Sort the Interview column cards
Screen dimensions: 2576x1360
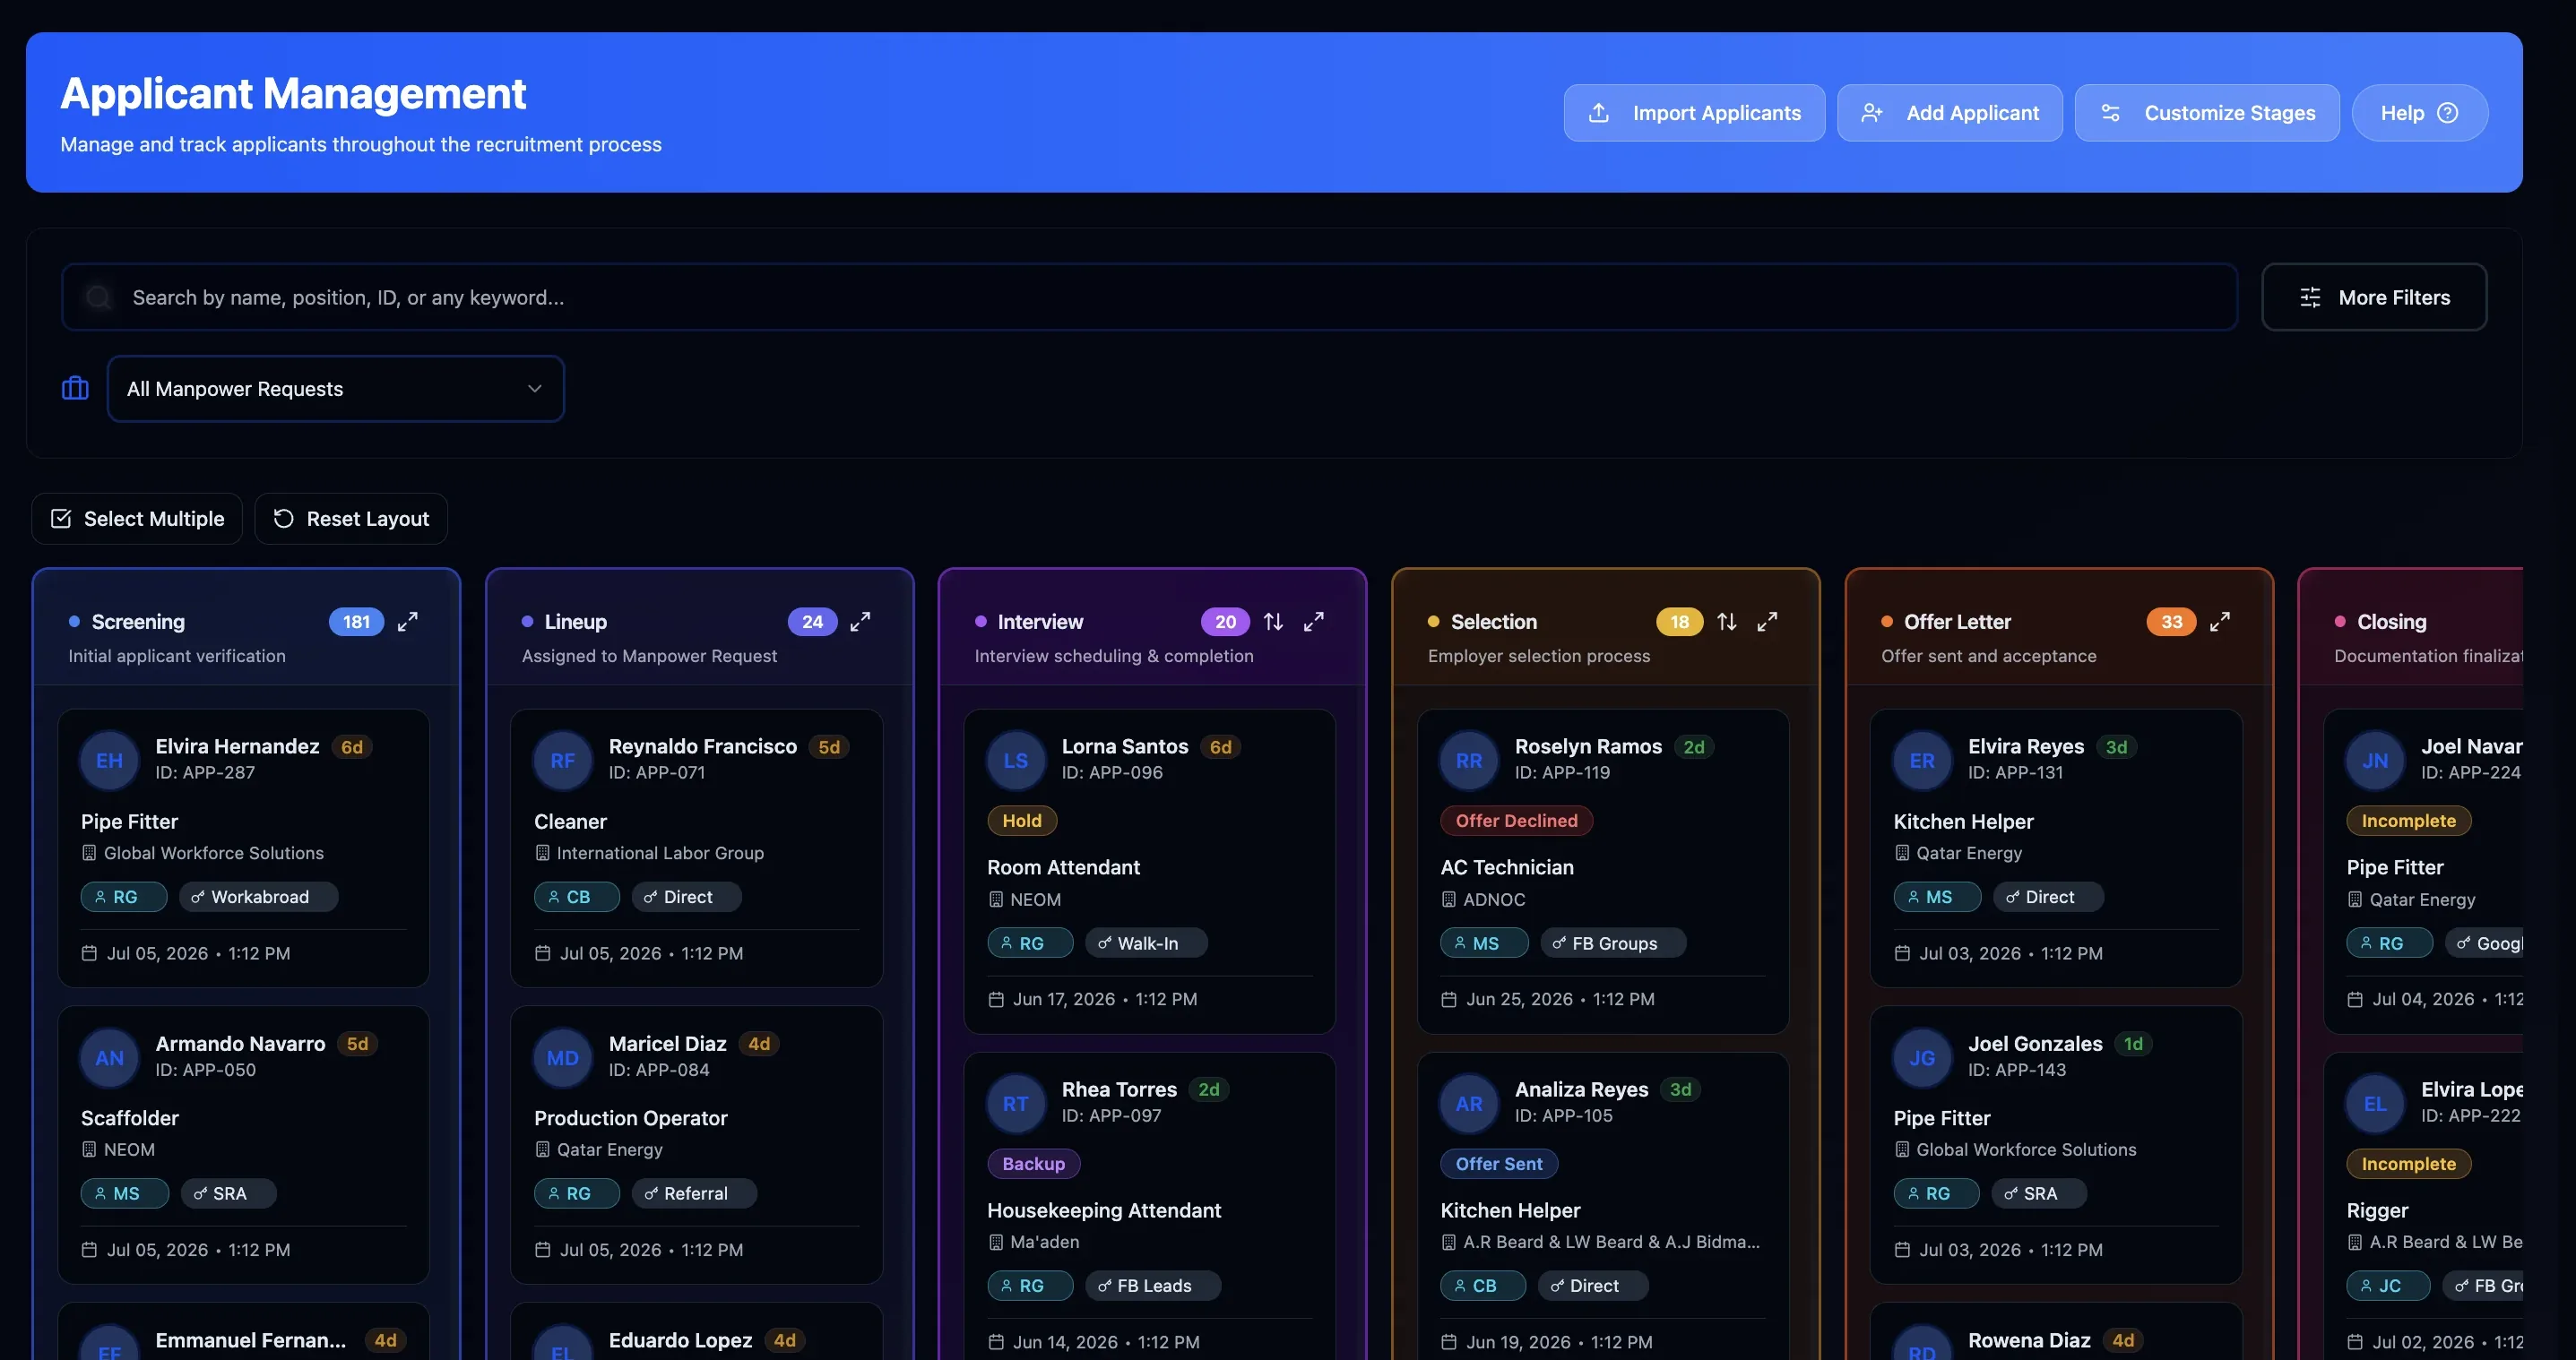tap(1273, 622)
